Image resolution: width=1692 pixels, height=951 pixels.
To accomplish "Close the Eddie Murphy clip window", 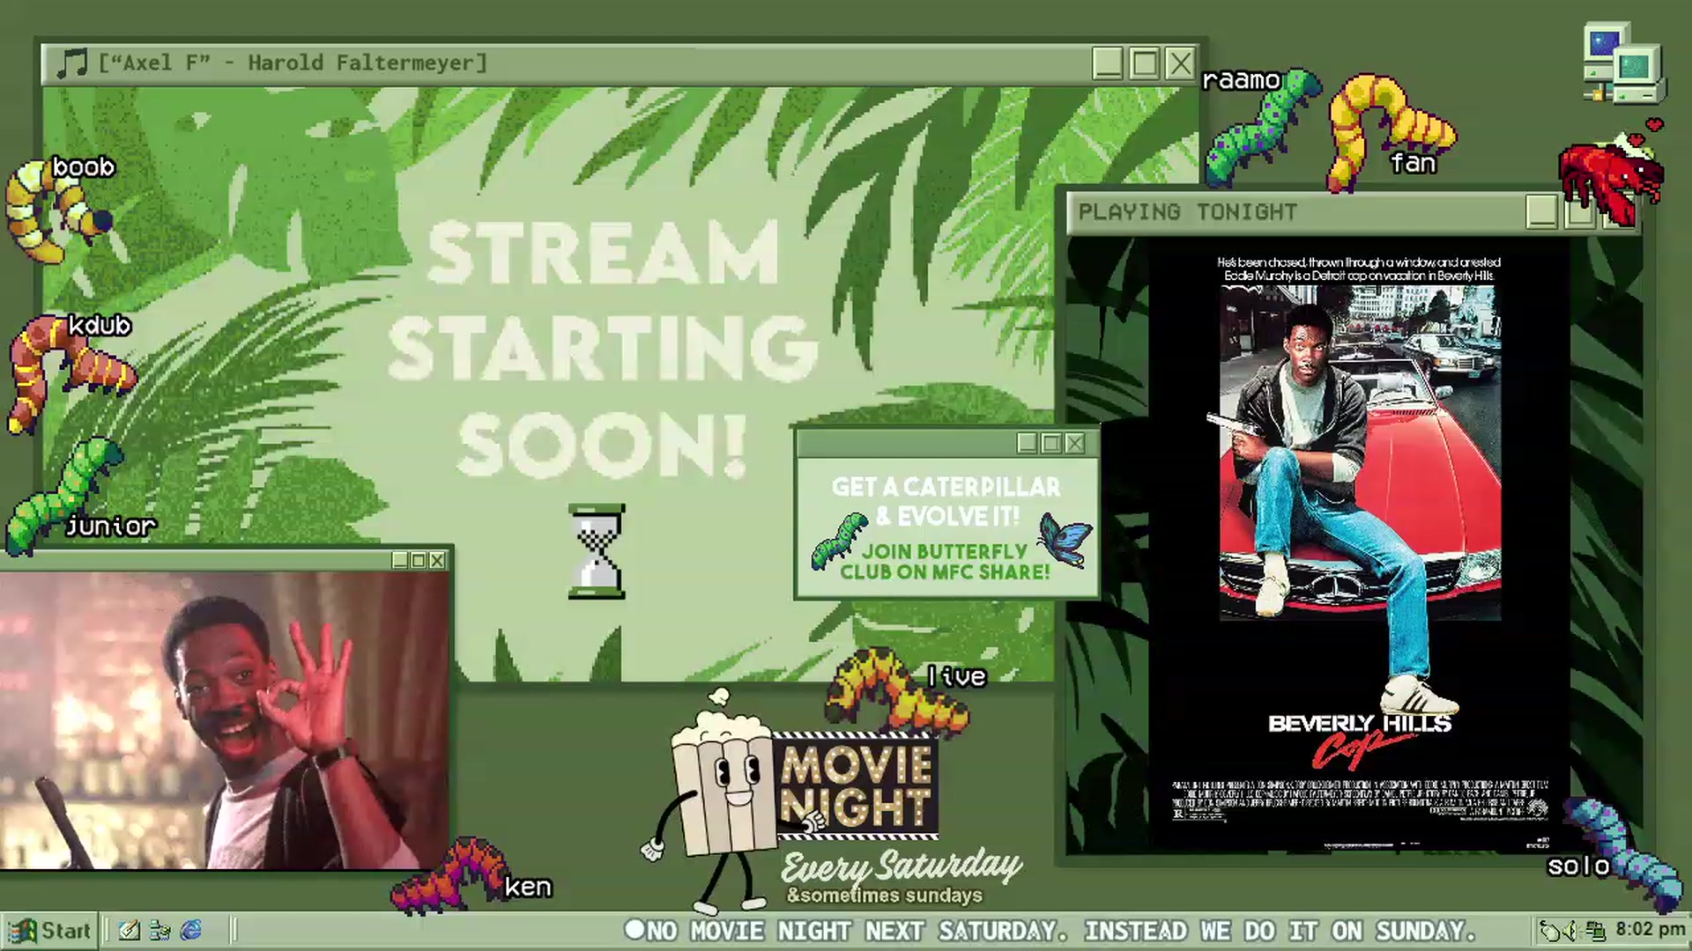I will (437, 560).
